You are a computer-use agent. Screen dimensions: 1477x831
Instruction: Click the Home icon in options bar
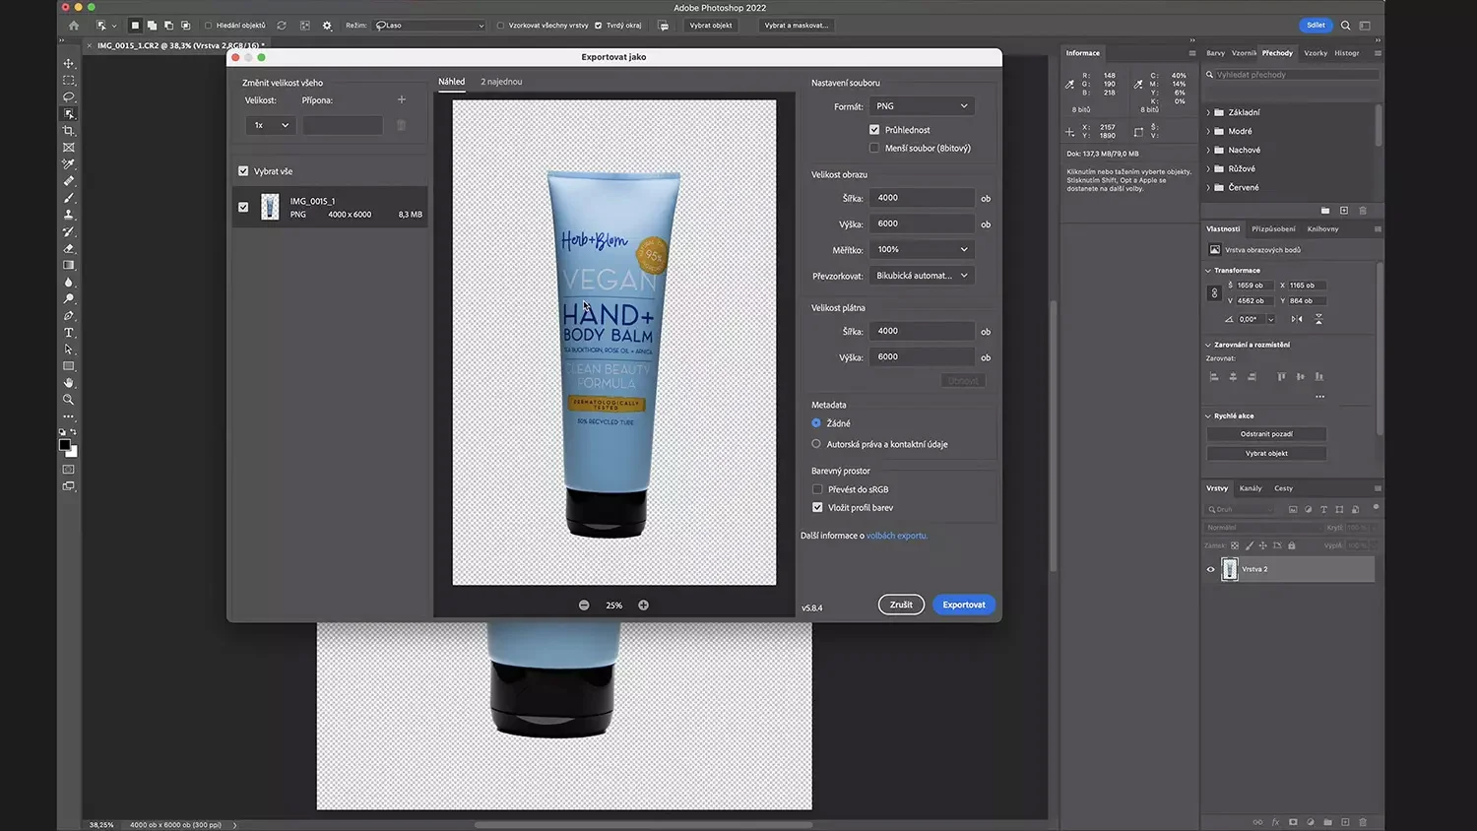[74, 26]
